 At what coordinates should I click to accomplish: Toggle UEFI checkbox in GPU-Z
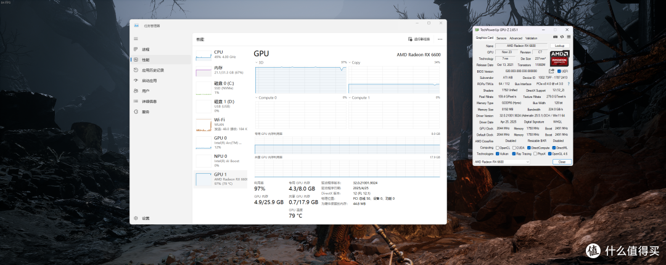coord(559,71)
